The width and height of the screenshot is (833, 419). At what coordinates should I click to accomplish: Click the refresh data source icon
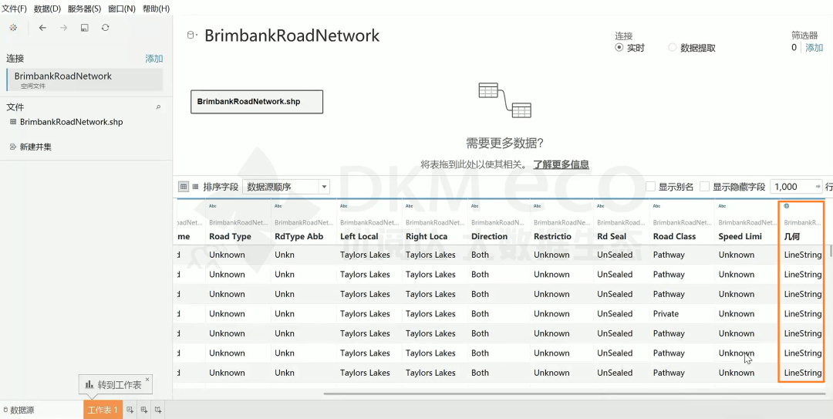(x=105, y=28)
